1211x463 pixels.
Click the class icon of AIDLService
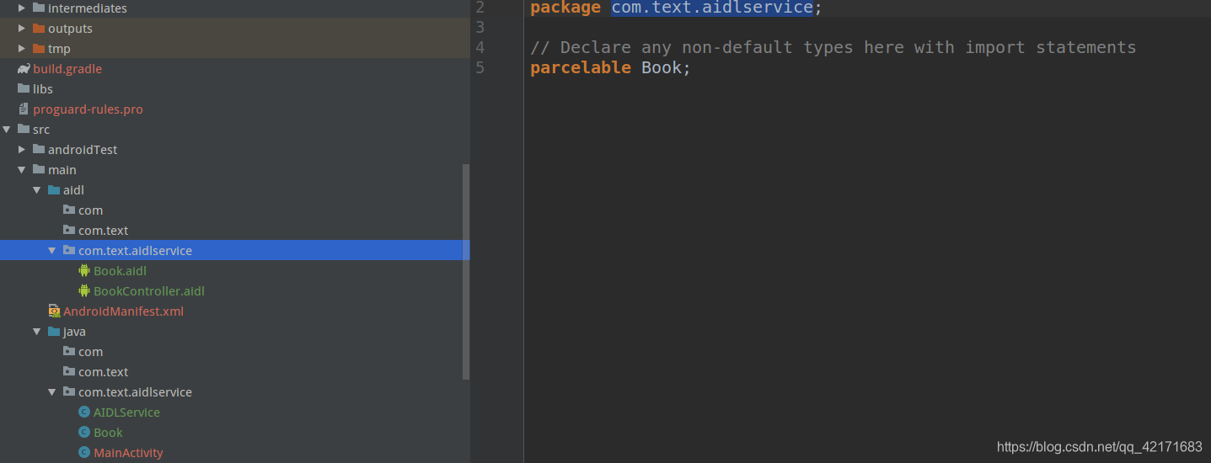point(84,412)
